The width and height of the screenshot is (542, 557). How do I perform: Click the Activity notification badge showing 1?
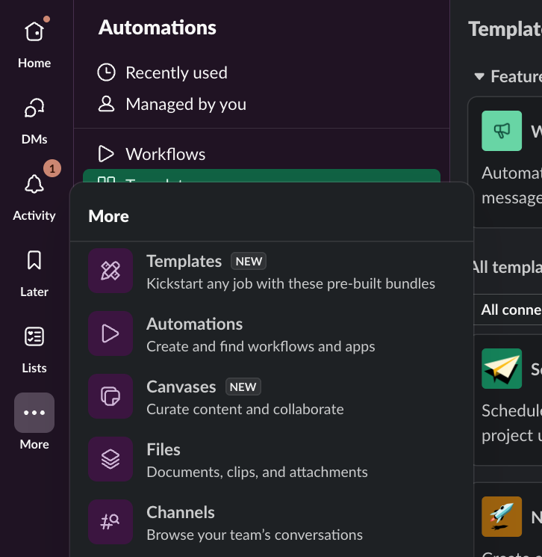coord(52,168)
